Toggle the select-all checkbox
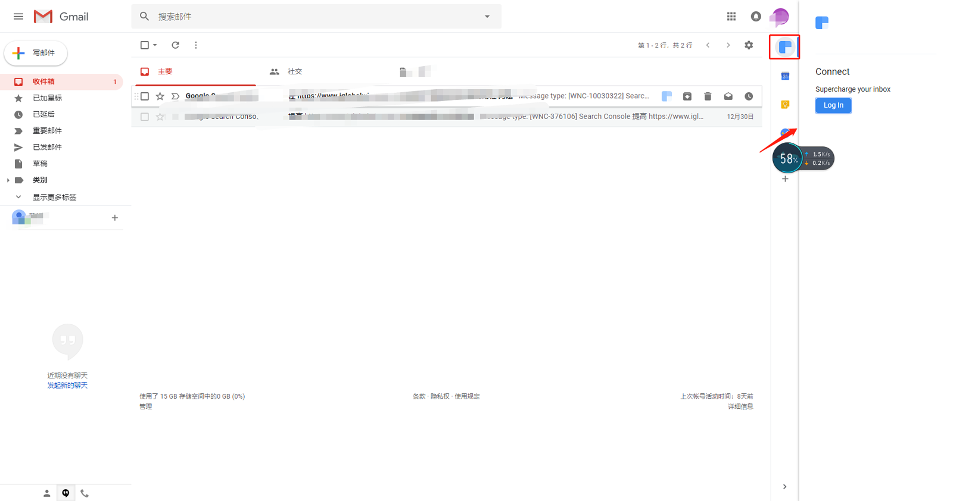Image resolution: width=953 pixels, height=501 pixels. [x=145, y=45]
